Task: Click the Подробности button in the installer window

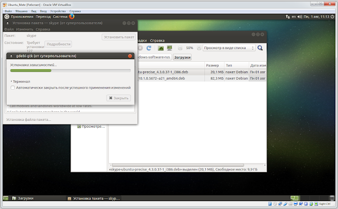Action: [59, 44]
